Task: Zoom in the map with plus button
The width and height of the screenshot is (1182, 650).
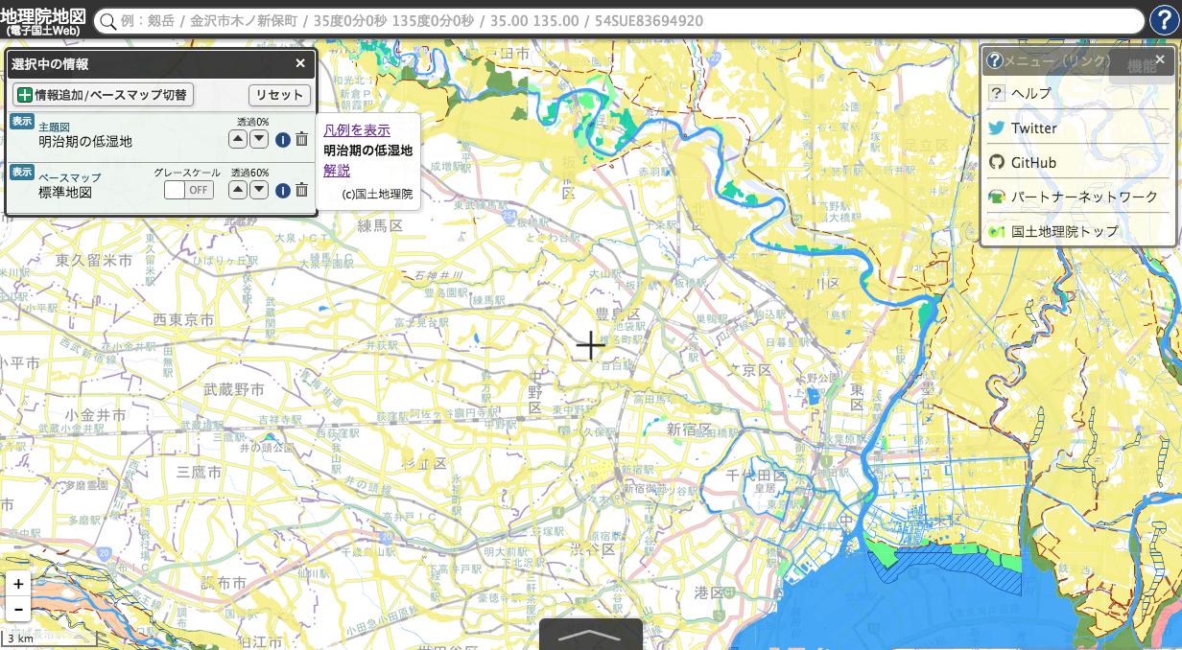Action: pos(18,584)
